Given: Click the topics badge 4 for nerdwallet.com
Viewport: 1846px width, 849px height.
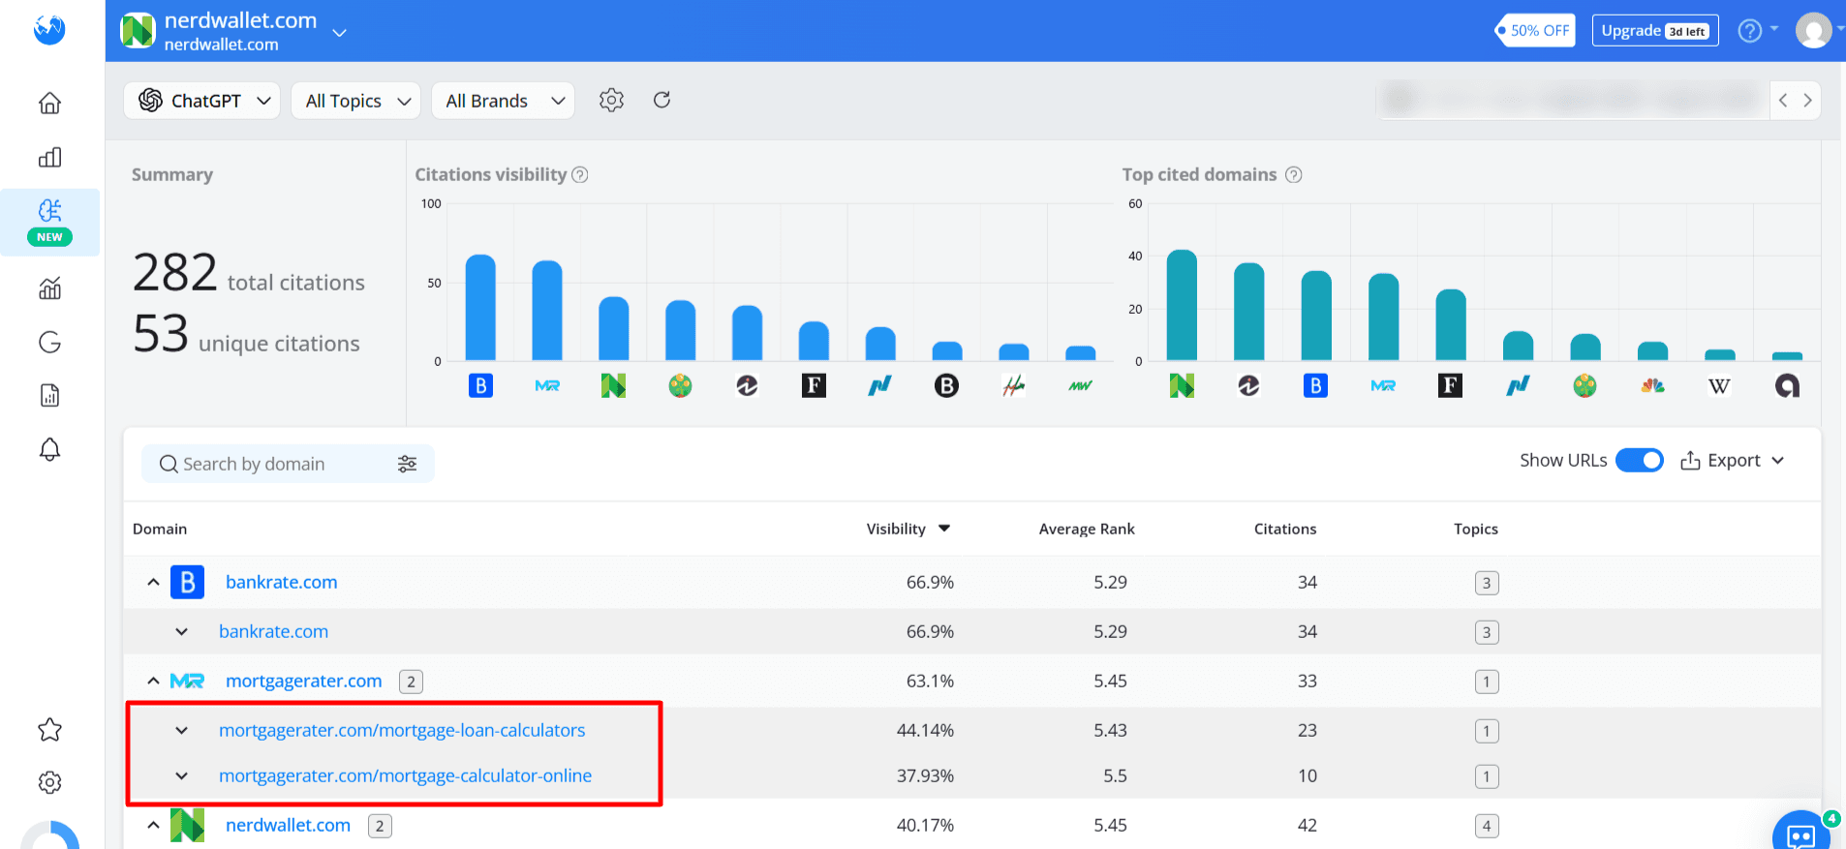Looking at the screenshot, I should click(1487, 826).
